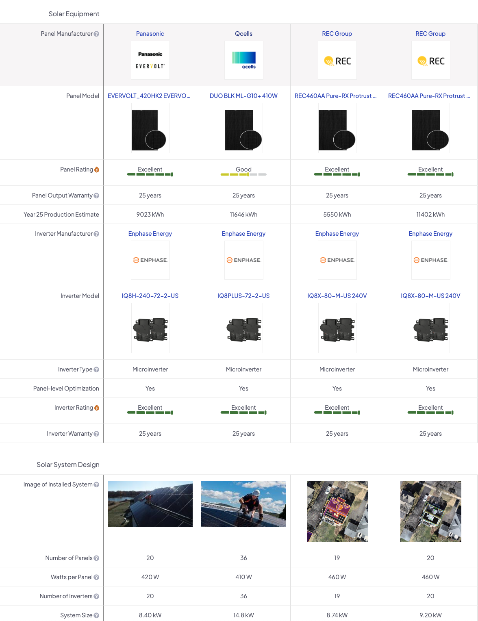Click the Panasonic Evervolt logo image
The image size is (478, 621).
coord(150,60)
